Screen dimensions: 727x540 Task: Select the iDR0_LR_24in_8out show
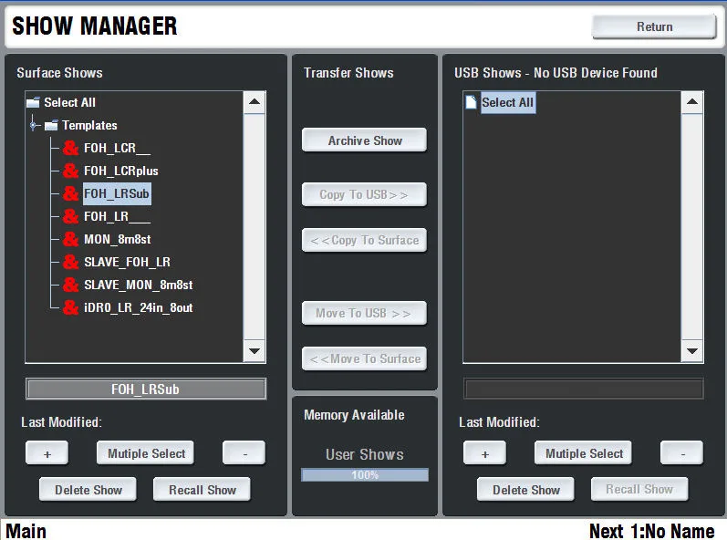coord(138,307)
